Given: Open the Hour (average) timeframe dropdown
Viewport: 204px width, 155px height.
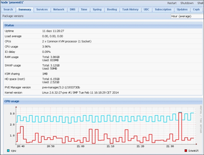Looking at the screenshot, I should coord(187,16).
